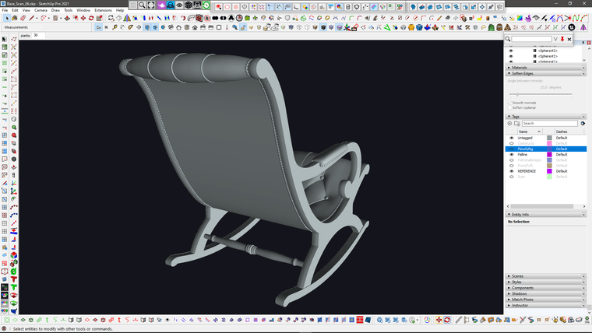
Task: Toggle visibility of Untagged tag
Action: click(x=512, y=138)
